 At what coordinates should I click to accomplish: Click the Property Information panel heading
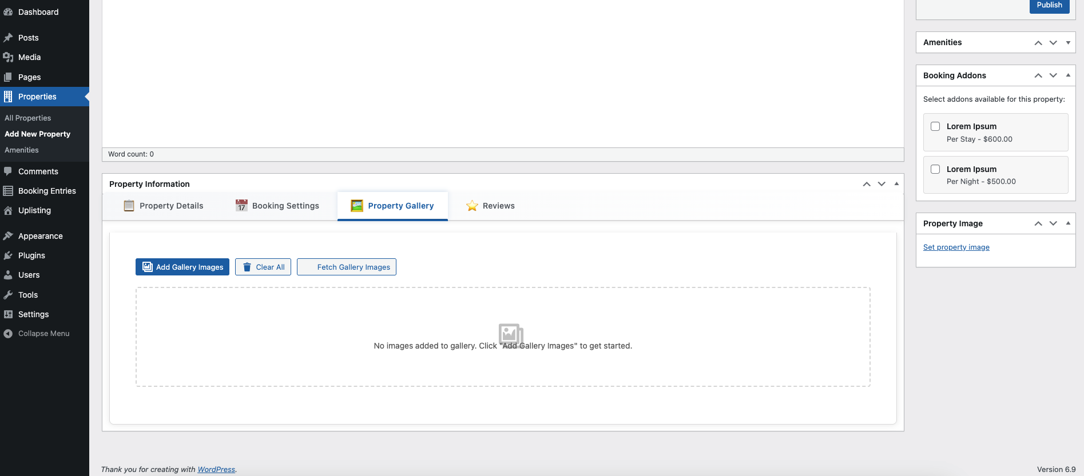[x=149, y=184]
